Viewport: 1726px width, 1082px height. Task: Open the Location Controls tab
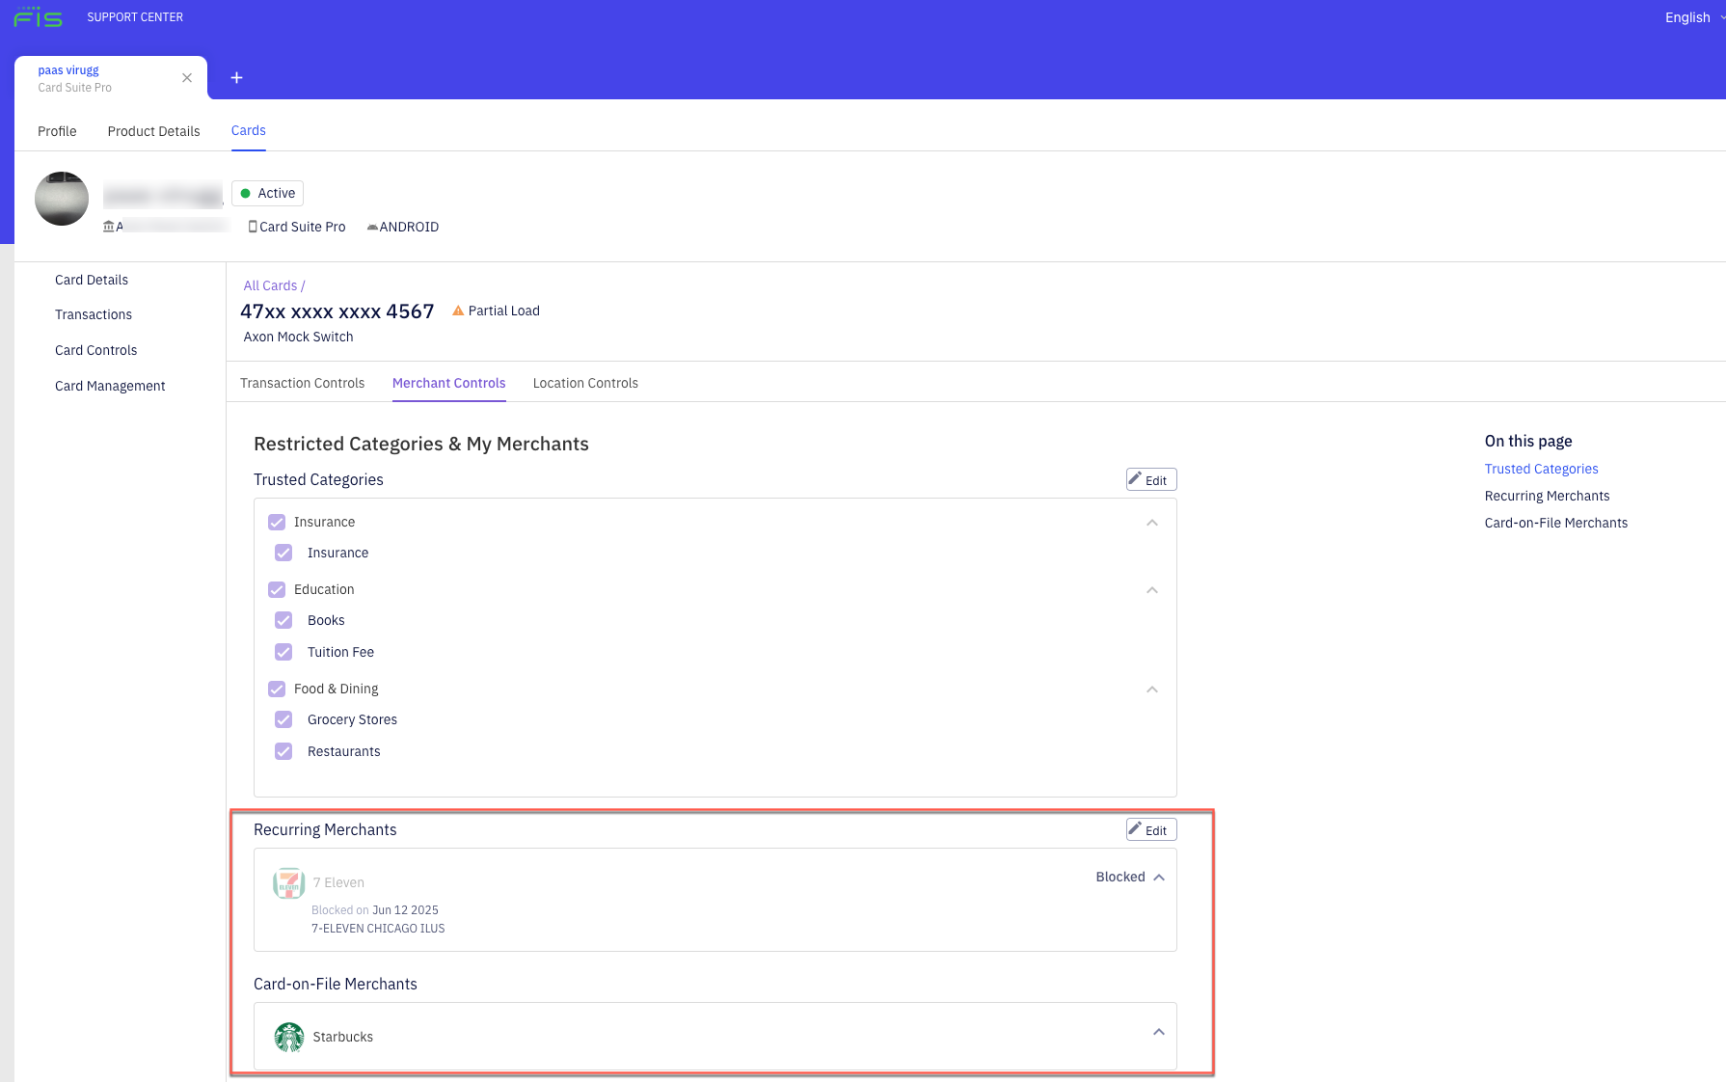pyautogui.click(x=585, y=383)
